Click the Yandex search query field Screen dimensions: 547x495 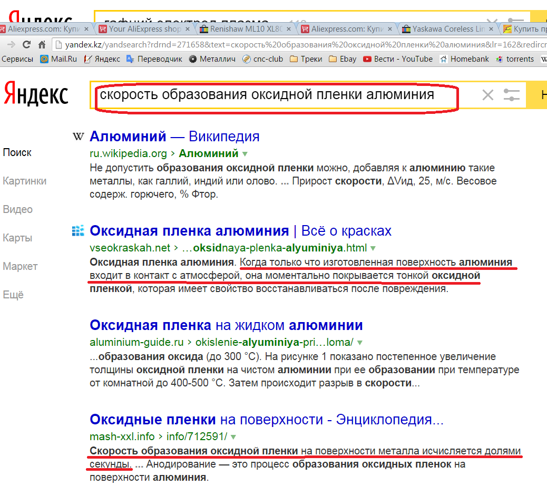tap(286, 94)
